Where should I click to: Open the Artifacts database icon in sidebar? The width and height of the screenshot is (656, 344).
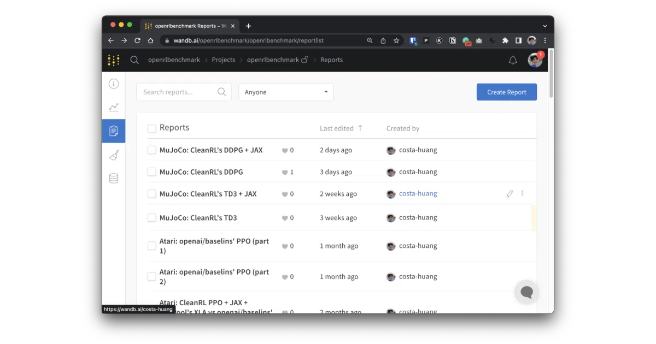click(114, 178)
